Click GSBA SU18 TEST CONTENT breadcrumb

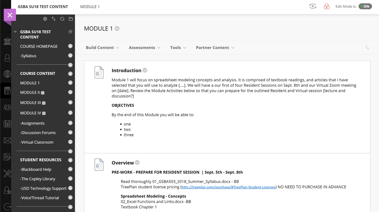tap(43, 7)
